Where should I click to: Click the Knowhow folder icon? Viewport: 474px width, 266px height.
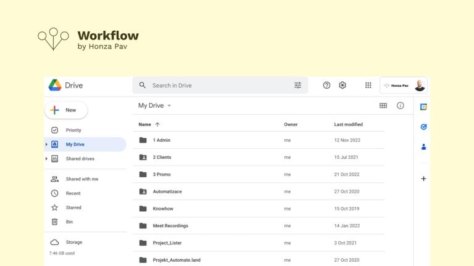click(143, 208)
